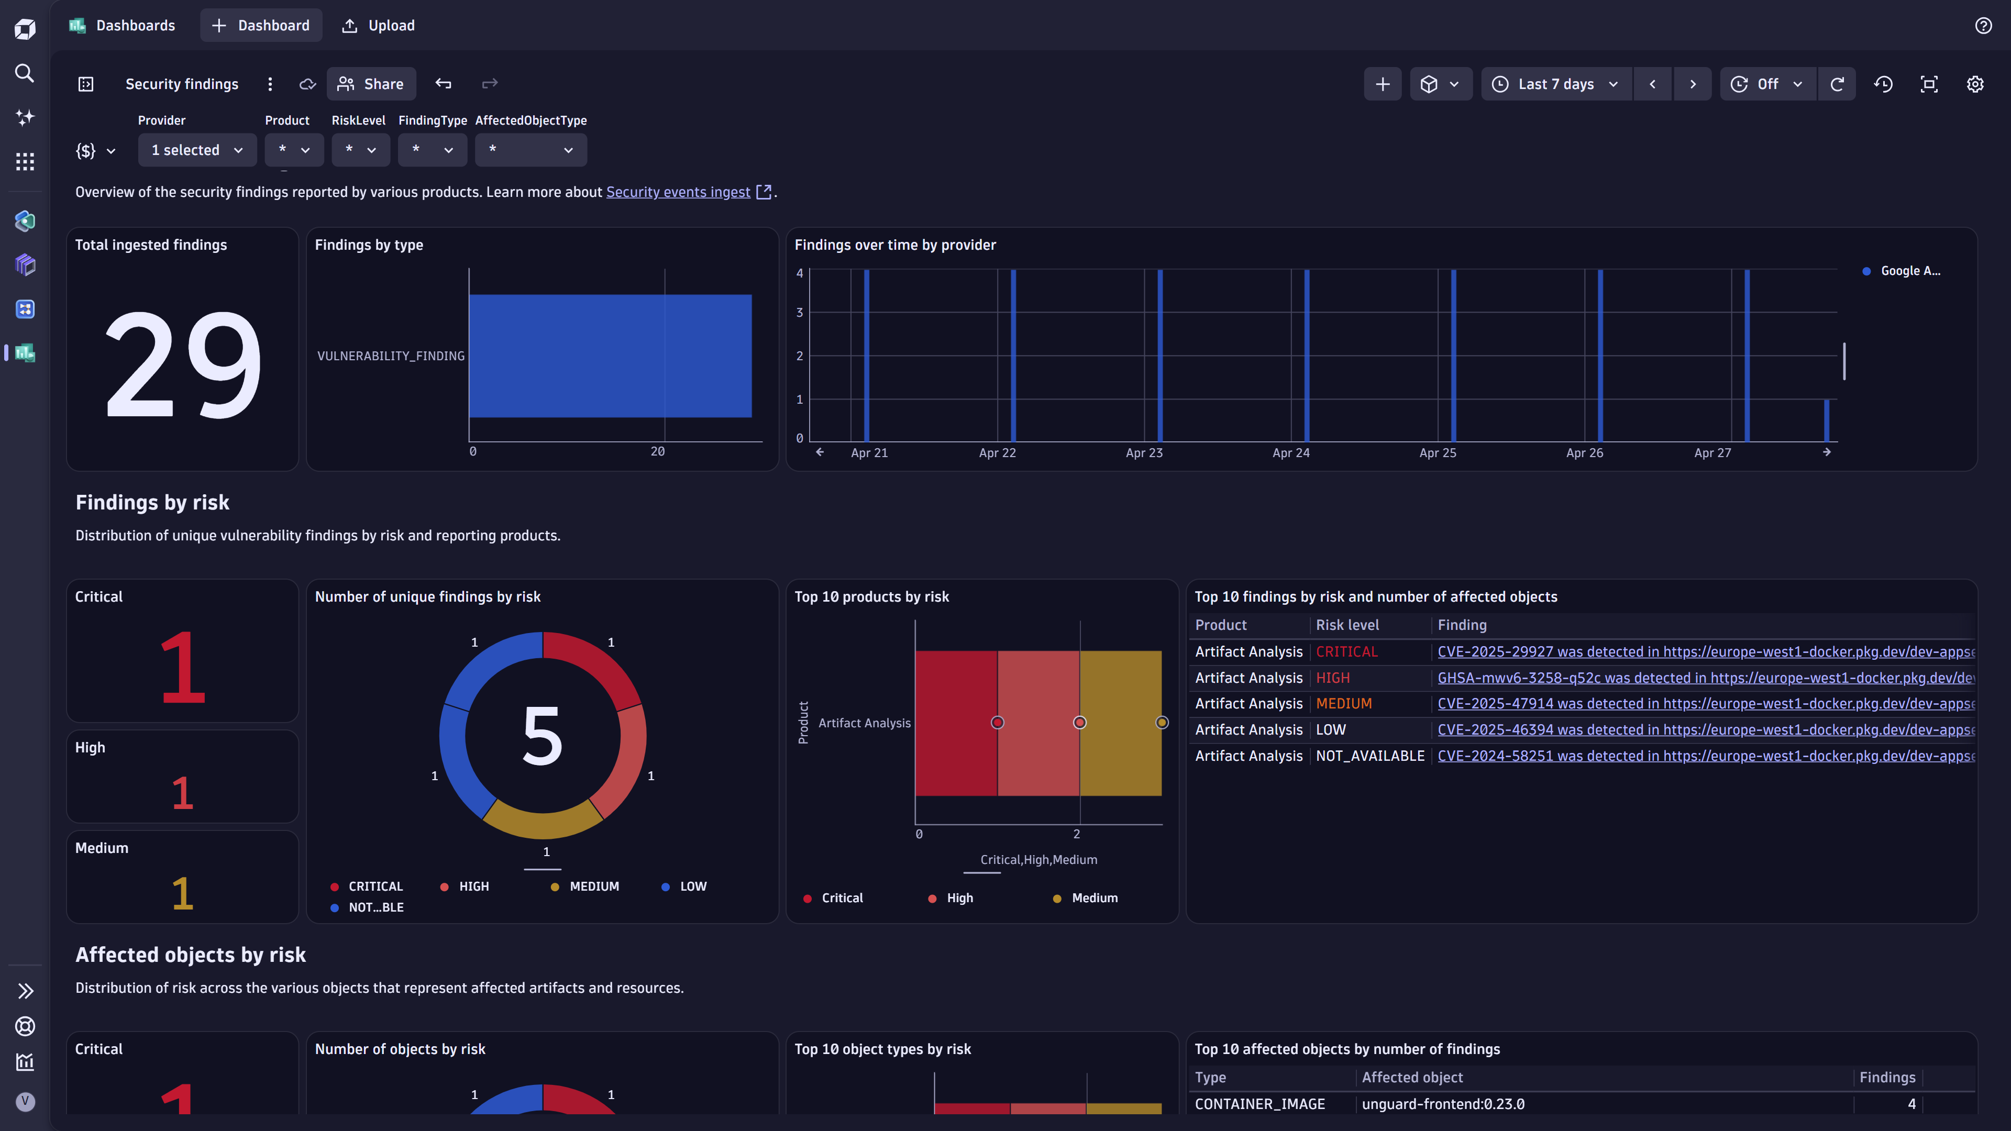Open the segment cube dropdown
The width and height of the screenshot is (2011, 1131).
[x=1440, y=84]
